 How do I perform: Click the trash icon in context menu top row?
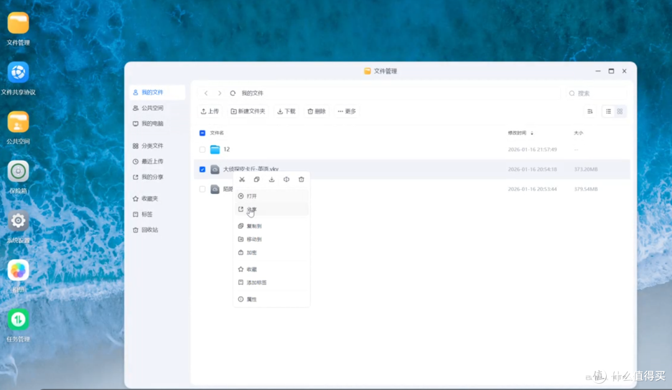(301, 180)
